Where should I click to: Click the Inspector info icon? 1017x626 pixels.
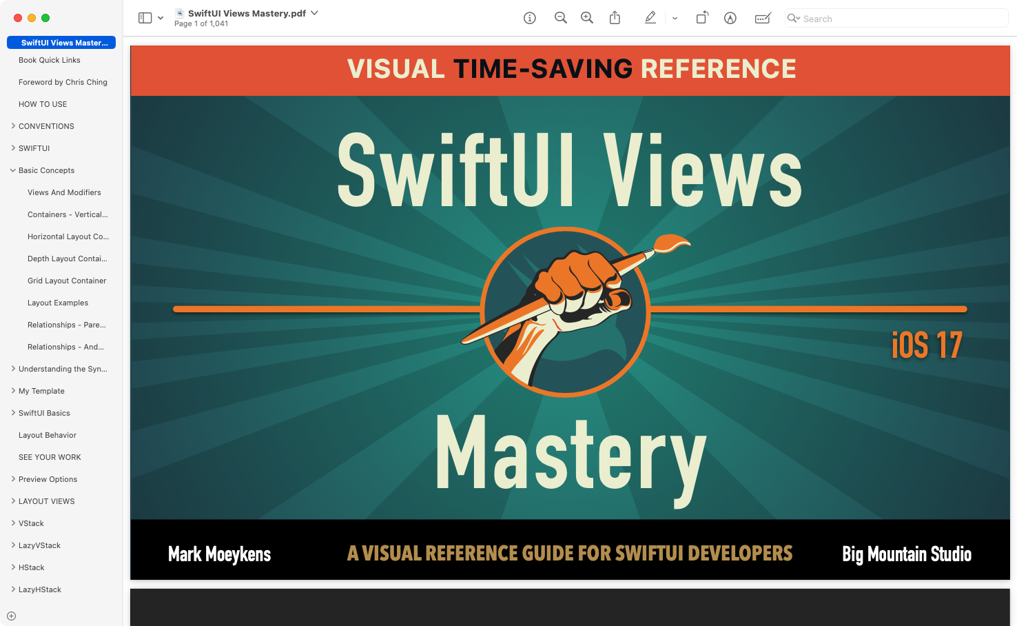[x=529, y=19]
